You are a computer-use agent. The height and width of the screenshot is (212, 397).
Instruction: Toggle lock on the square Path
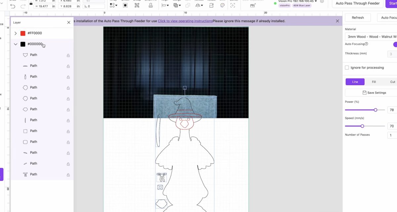click(68, 131)
